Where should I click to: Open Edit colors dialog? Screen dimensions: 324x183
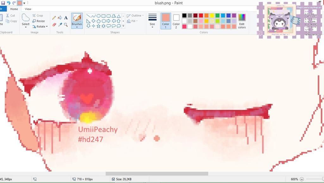(x=242, y=21)
